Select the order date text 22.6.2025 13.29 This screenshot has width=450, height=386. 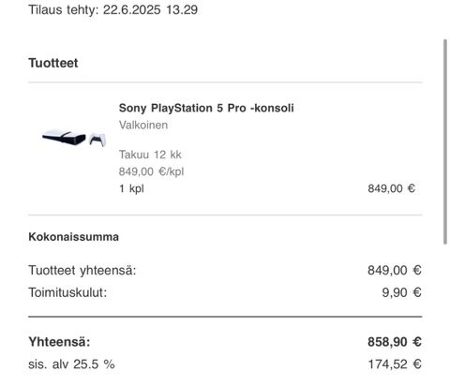(x=150, y=9)
